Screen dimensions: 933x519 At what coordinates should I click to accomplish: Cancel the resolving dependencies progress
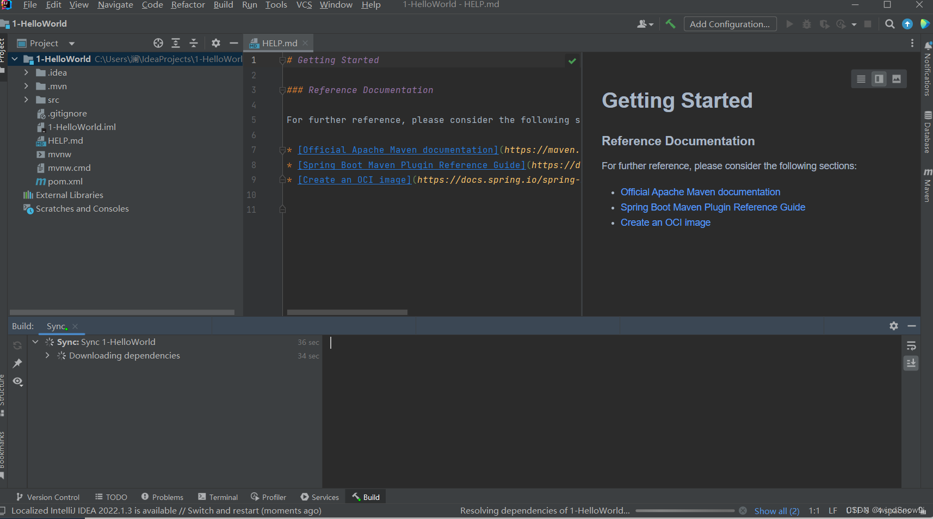point(743,510)
